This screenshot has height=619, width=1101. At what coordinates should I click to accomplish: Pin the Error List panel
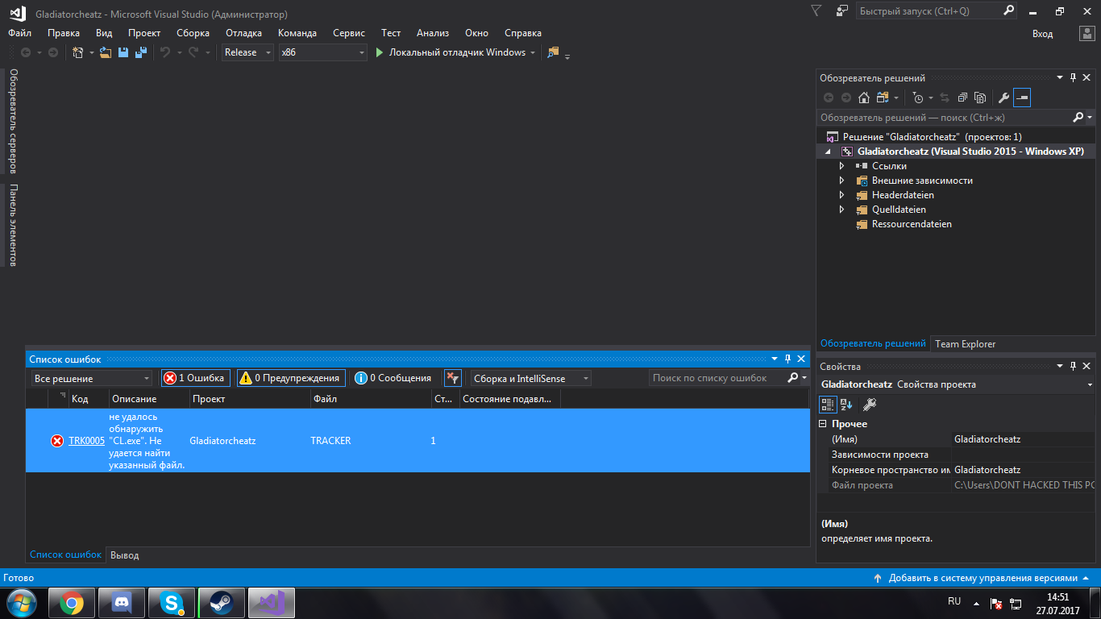pyautogui.click(x=787, y=359)
